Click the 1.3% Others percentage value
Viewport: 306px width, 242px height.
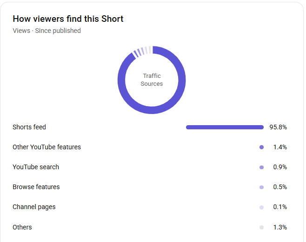click(x=280, y=227)
